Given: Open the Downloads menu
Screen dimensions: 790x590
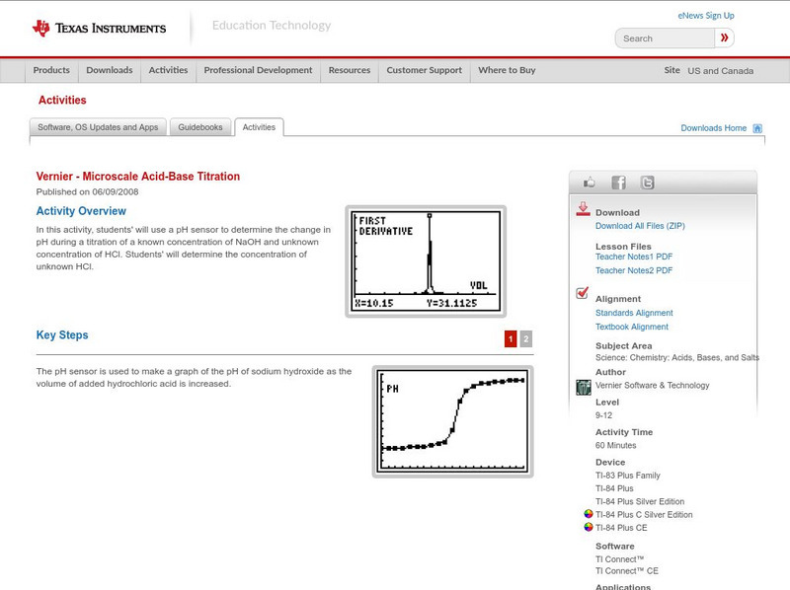Looking at the screenshot, I should click(109, 70).
